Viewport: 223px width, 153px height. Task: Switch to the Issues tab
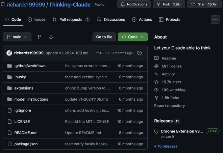tap(36, 20)
